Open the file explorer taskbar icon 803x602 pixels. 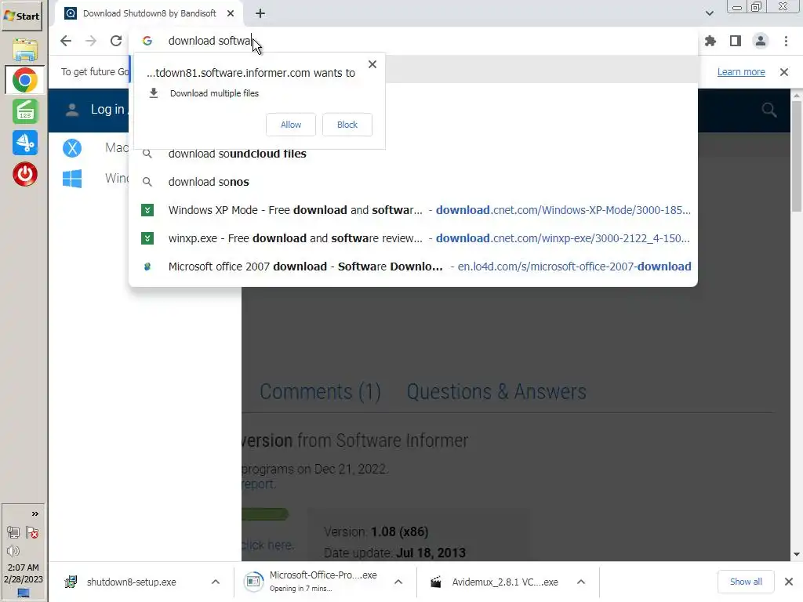pos(24,49)
